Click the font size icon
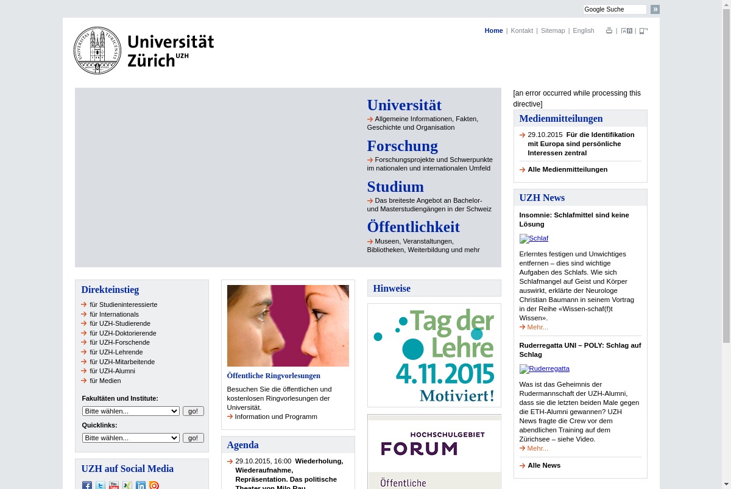The width and height of the screenshot is (731, 489). pyautogui.click(x=626, y=30)
